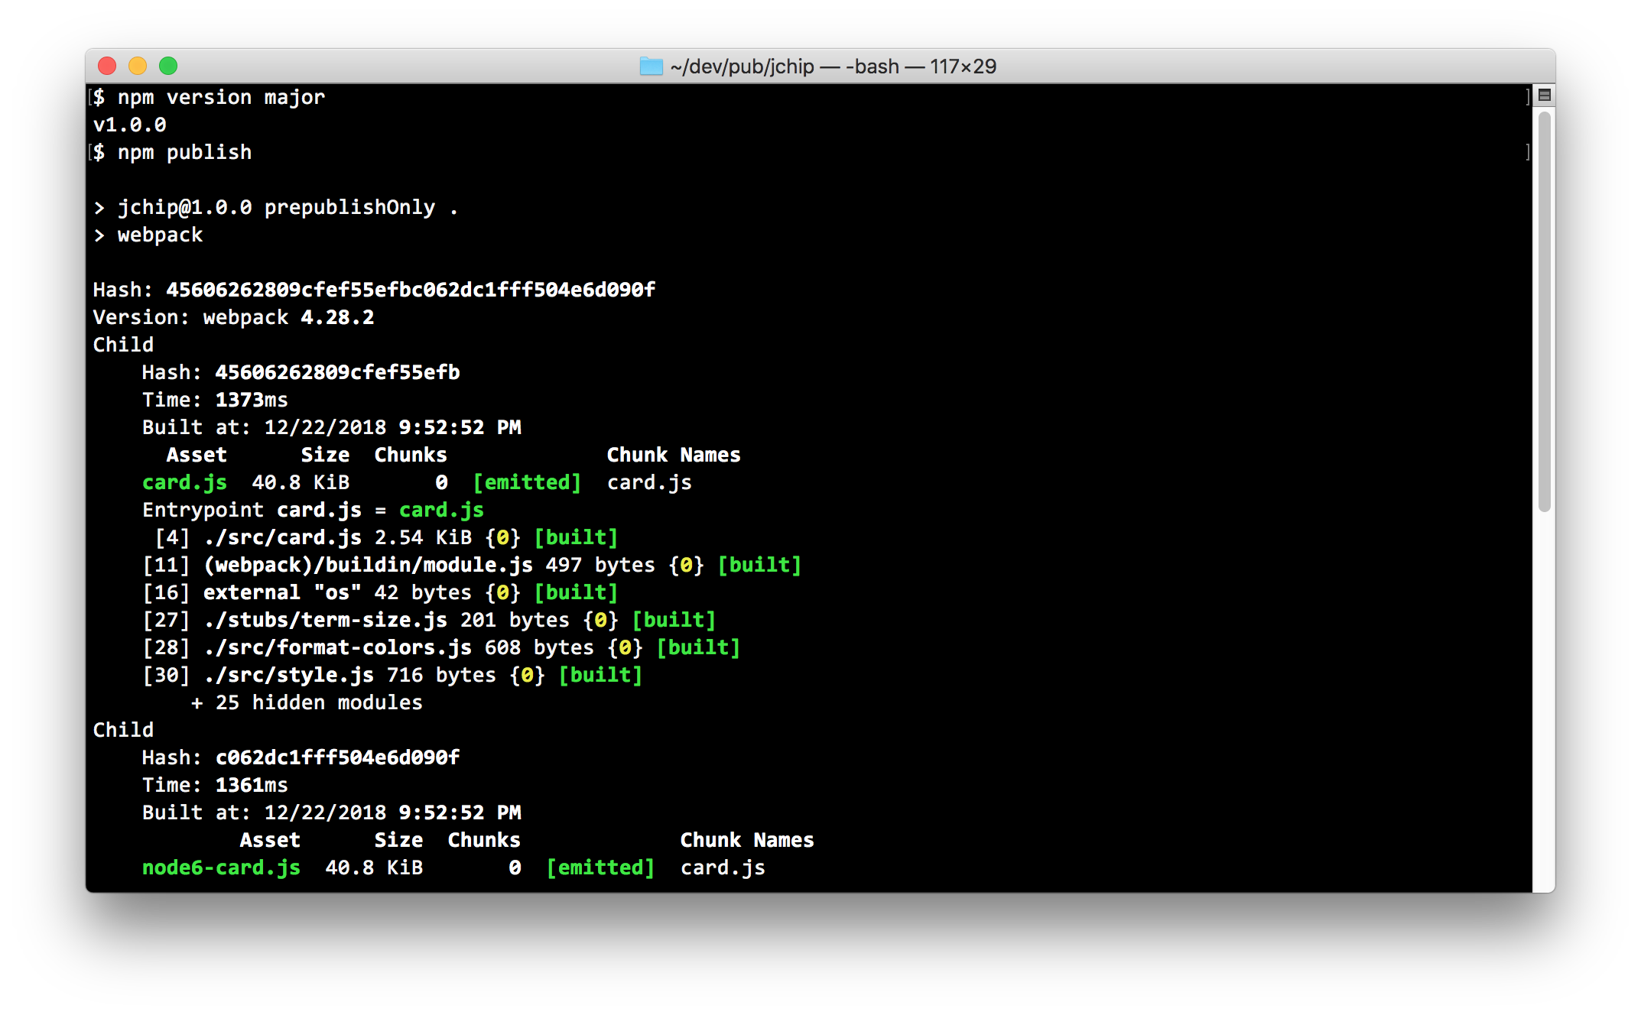Screen dimensions: 1641x1015
Task: Click the green 'node6-card.js' asset name
Action: (x=221, y=867)
